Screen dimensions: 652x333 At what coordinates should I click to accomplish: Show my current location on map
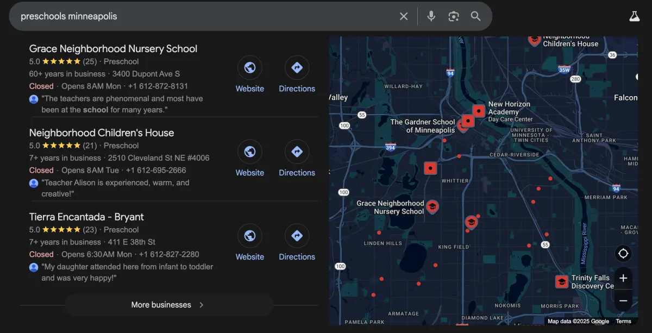[623, 254]
